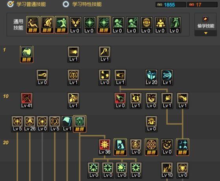Click the flag icon Lv 1 skill
The image size is (220, 181).
point(67,124)
